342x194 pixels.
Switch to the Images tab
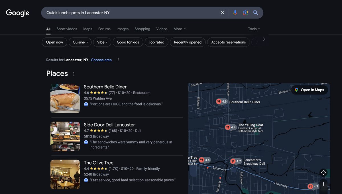click(x=123, y=29)
